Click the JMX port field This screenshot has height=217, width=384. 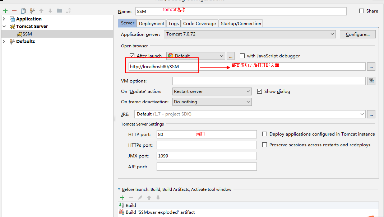[x=207, y=156]
